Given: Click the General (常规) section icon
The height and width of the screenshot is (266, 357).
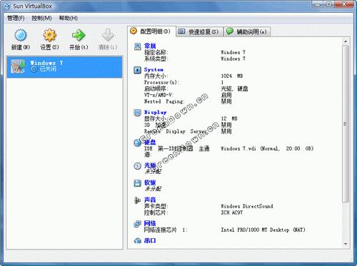Looking at the screenshot, I should 138,46.
